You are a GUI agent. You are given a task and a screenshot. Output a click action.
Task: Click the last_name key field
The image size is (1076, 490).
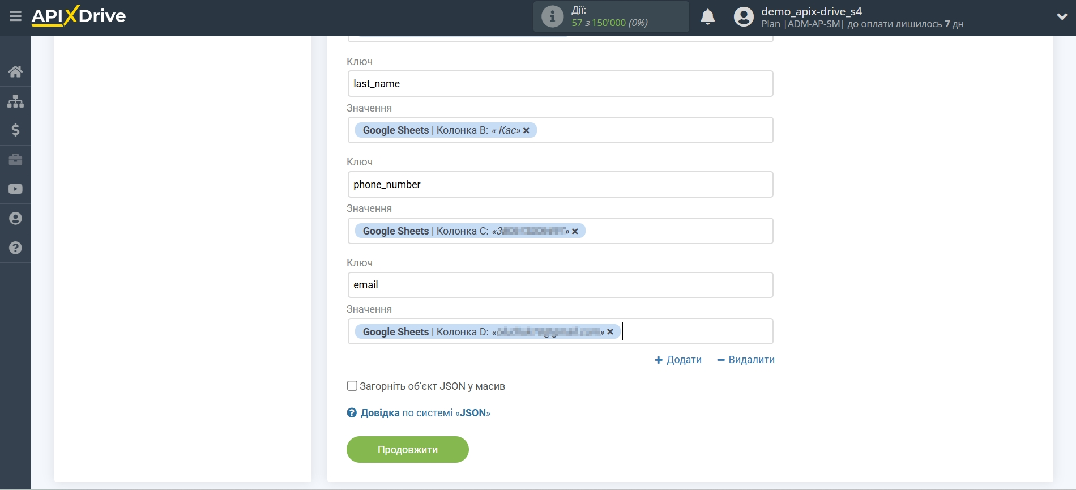pos(560,84)
